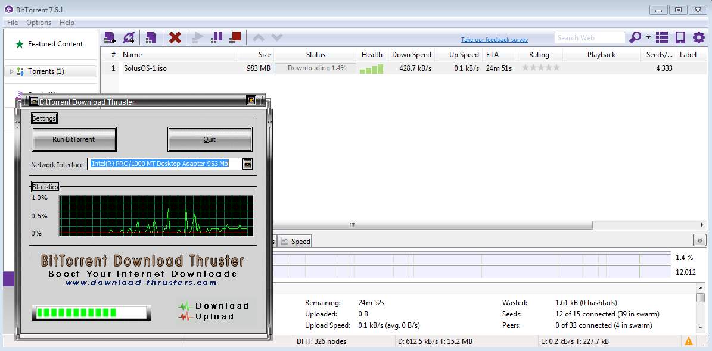Click the Search Web input field
This screenshot has width=712, height=351.
click(589, 38)
